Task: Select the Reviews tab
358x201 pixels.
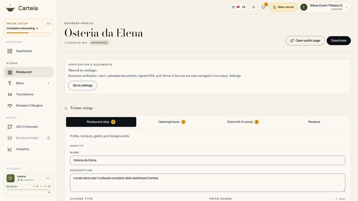Action: pos(314,122)
